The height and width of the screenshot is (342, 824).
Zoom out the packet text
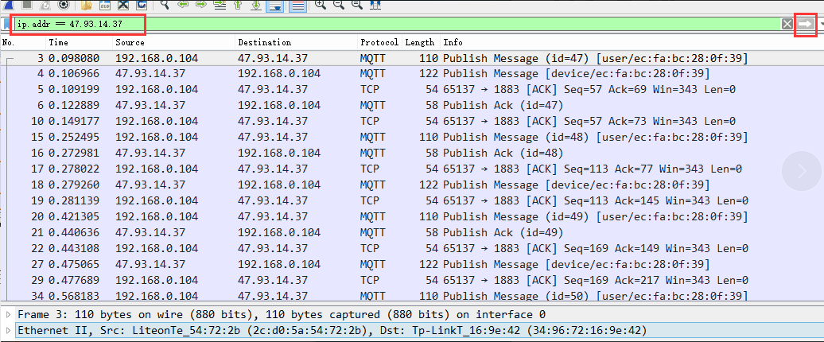point(339,5)
